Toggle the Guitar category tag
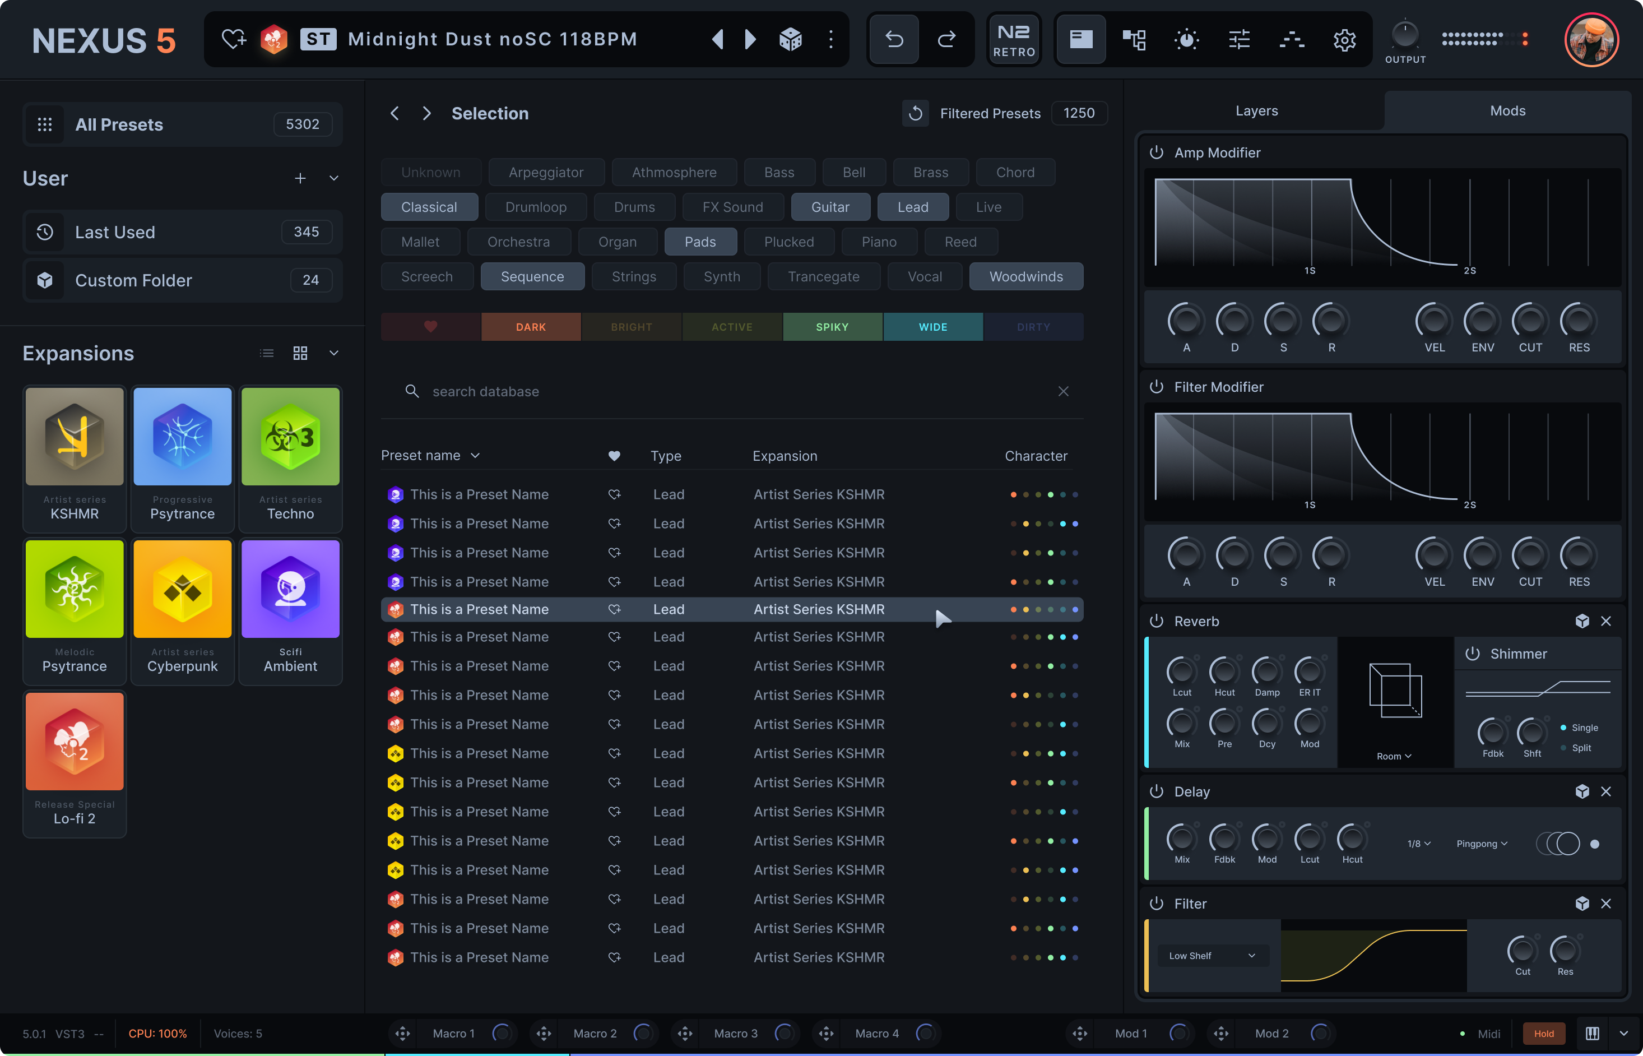This screenshot has width=1643, height=1056. [830, 206]
